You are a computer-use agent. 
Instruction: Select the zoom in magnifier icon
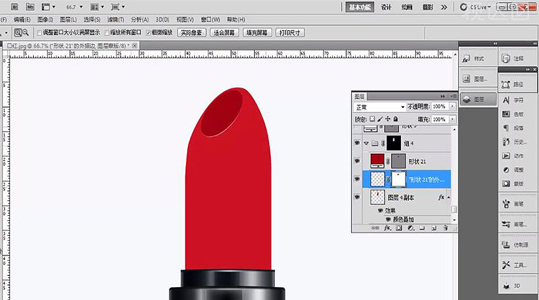click(18, 32)
